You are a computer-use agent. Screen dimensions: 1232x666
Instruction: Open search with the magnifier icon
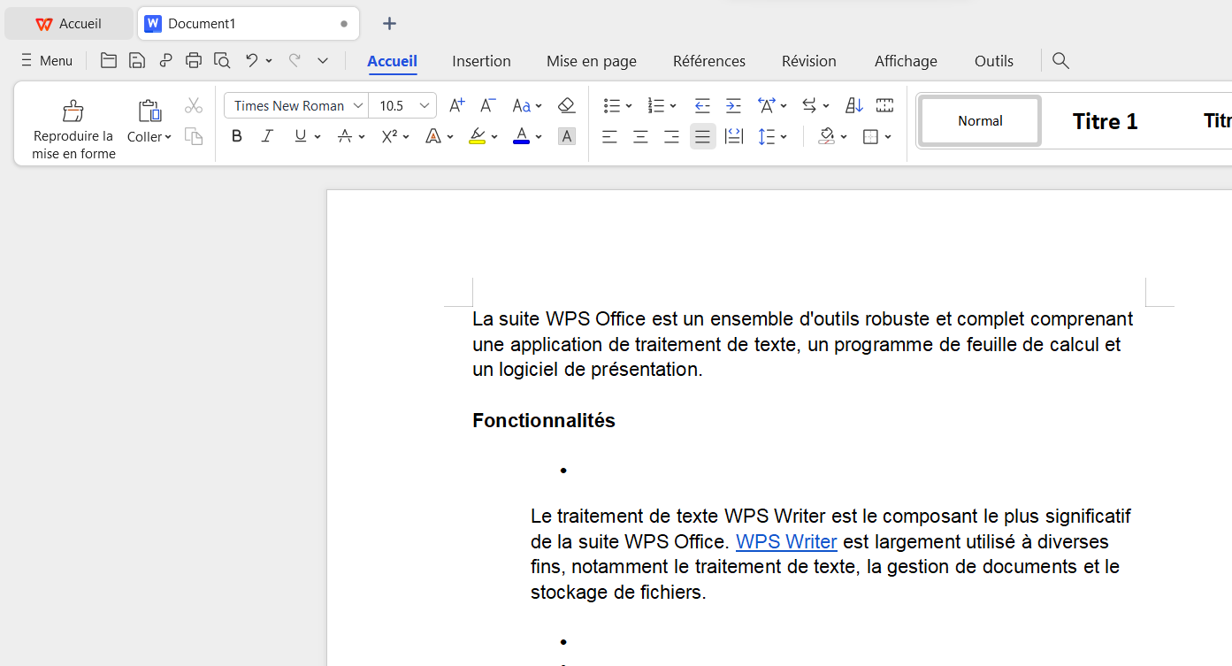coord(1060,60)
